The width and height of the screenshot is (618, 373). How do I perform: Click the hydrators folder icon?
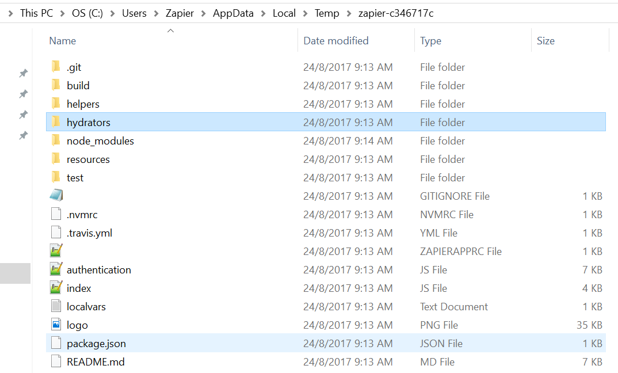pos(56,122)
